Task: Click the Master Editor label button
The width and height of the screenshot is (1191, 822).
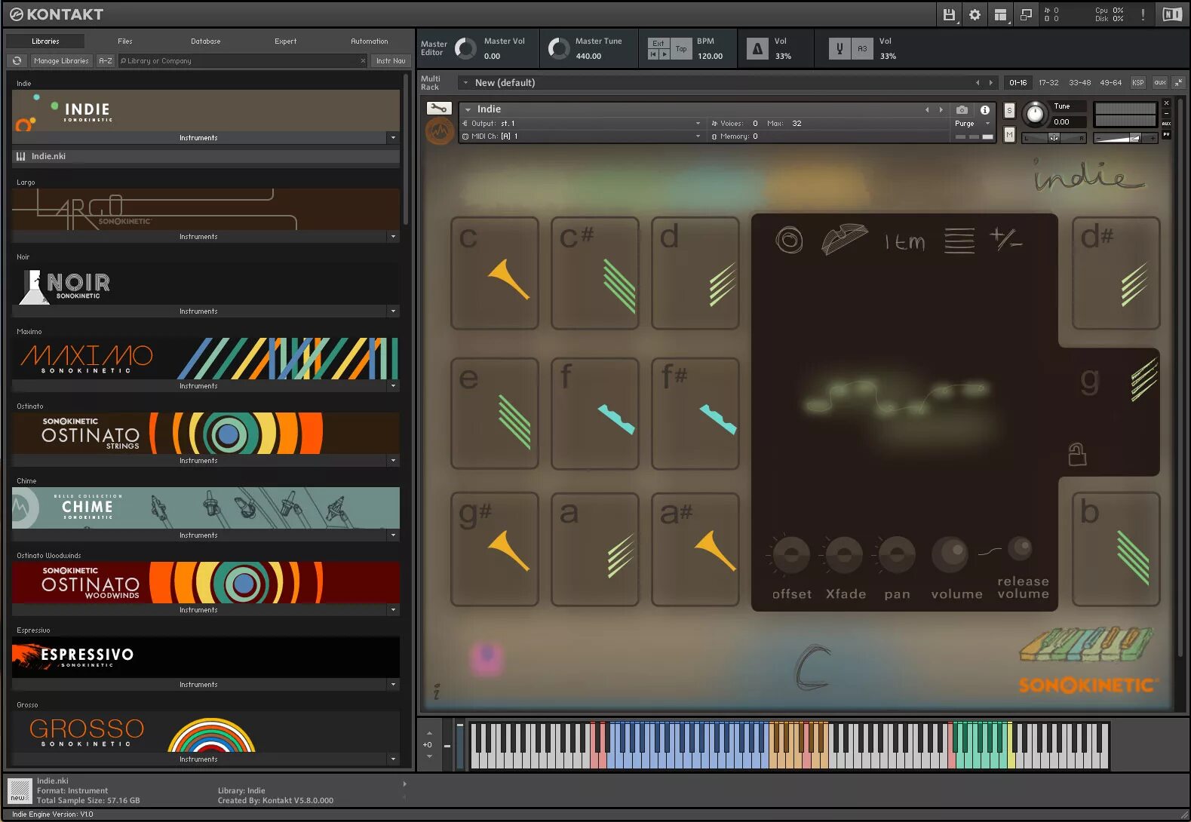Action: click(x=434, y=48)
